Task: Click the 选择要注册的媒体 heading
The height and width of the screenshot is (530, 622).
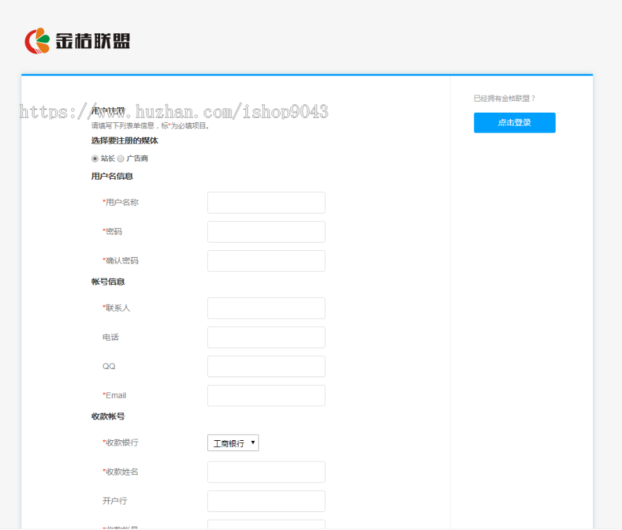Action: coord(124,141)
